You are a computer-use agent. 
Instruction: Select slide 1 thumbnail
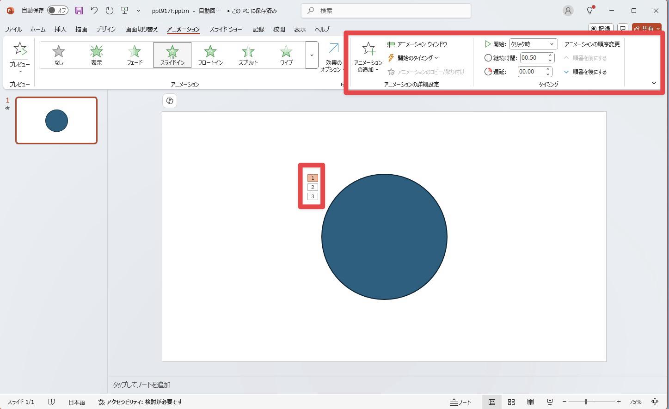tap(56, 120)
